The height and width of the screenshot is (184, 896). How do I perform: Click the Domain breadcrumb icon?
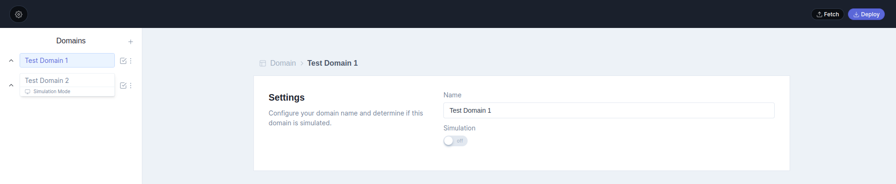click(263, 63)
